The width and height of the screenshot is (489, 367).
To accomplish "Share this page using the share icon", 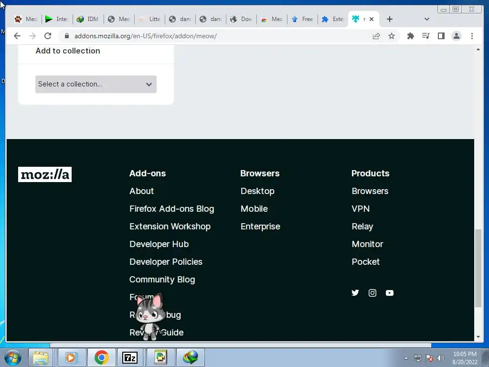I will [x=376, y=36].
